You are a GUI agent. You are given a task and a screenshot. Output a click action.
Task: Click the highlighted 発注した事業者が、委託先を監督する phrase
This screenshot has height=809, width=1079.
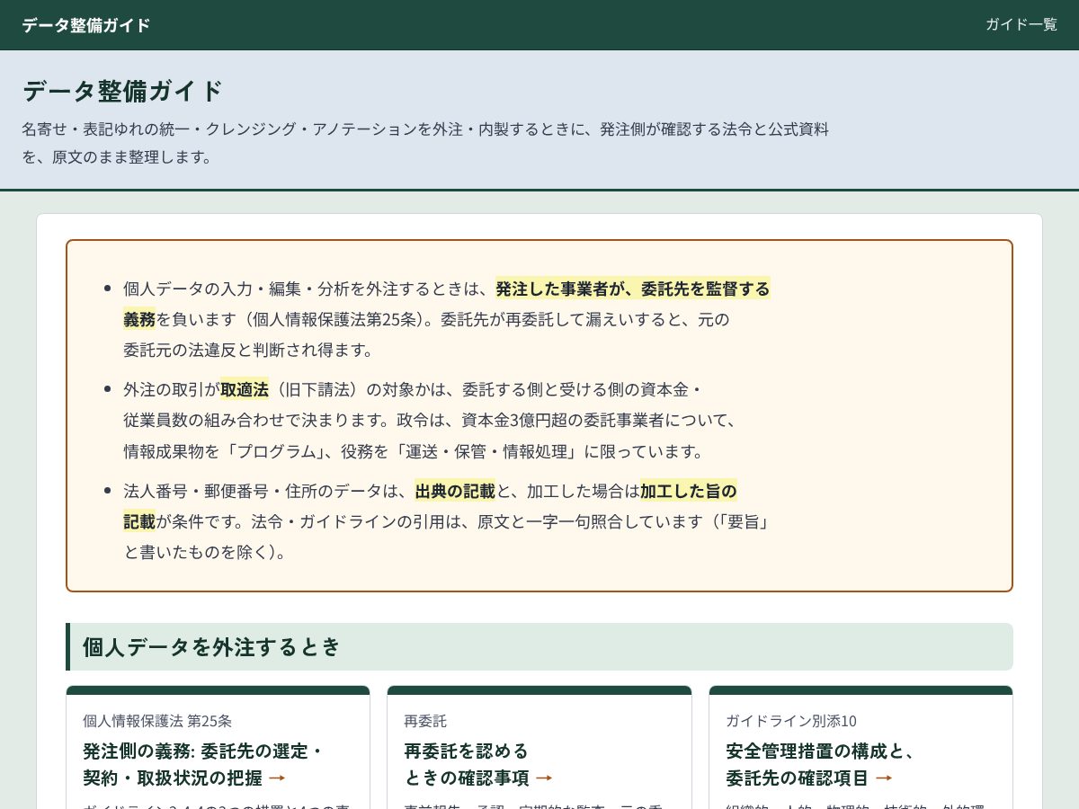pos(633,289)
